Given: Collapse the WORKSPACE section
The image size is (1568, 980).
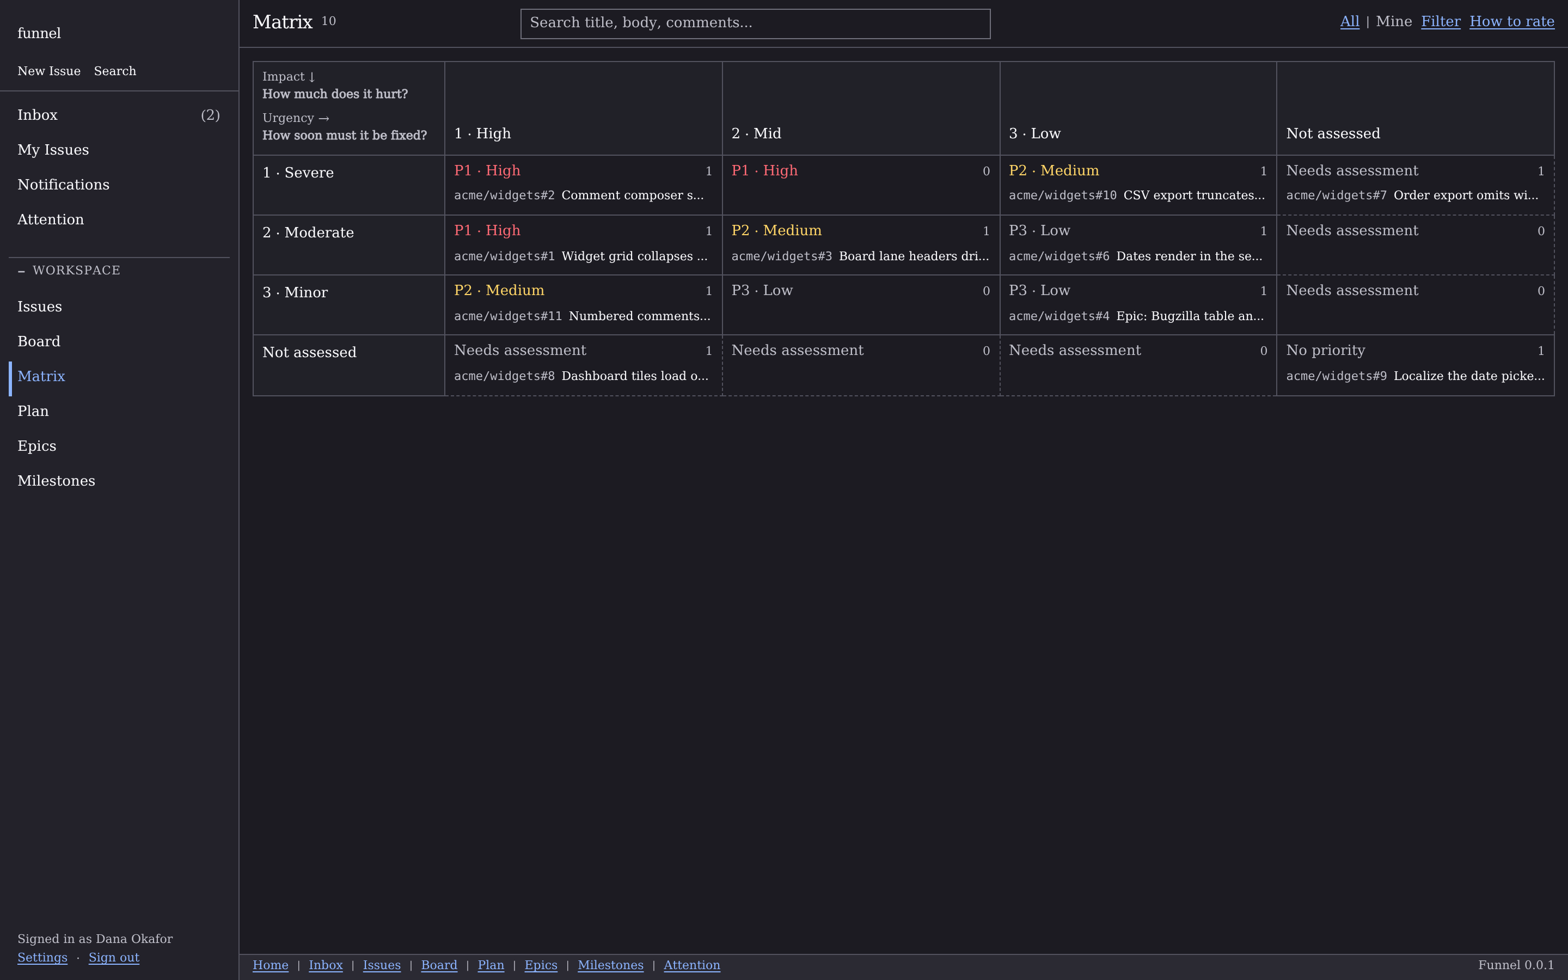Looking at the screenshot, I should [69, 270].
